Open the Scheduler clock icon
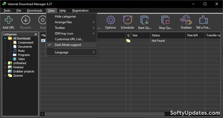 127,20
